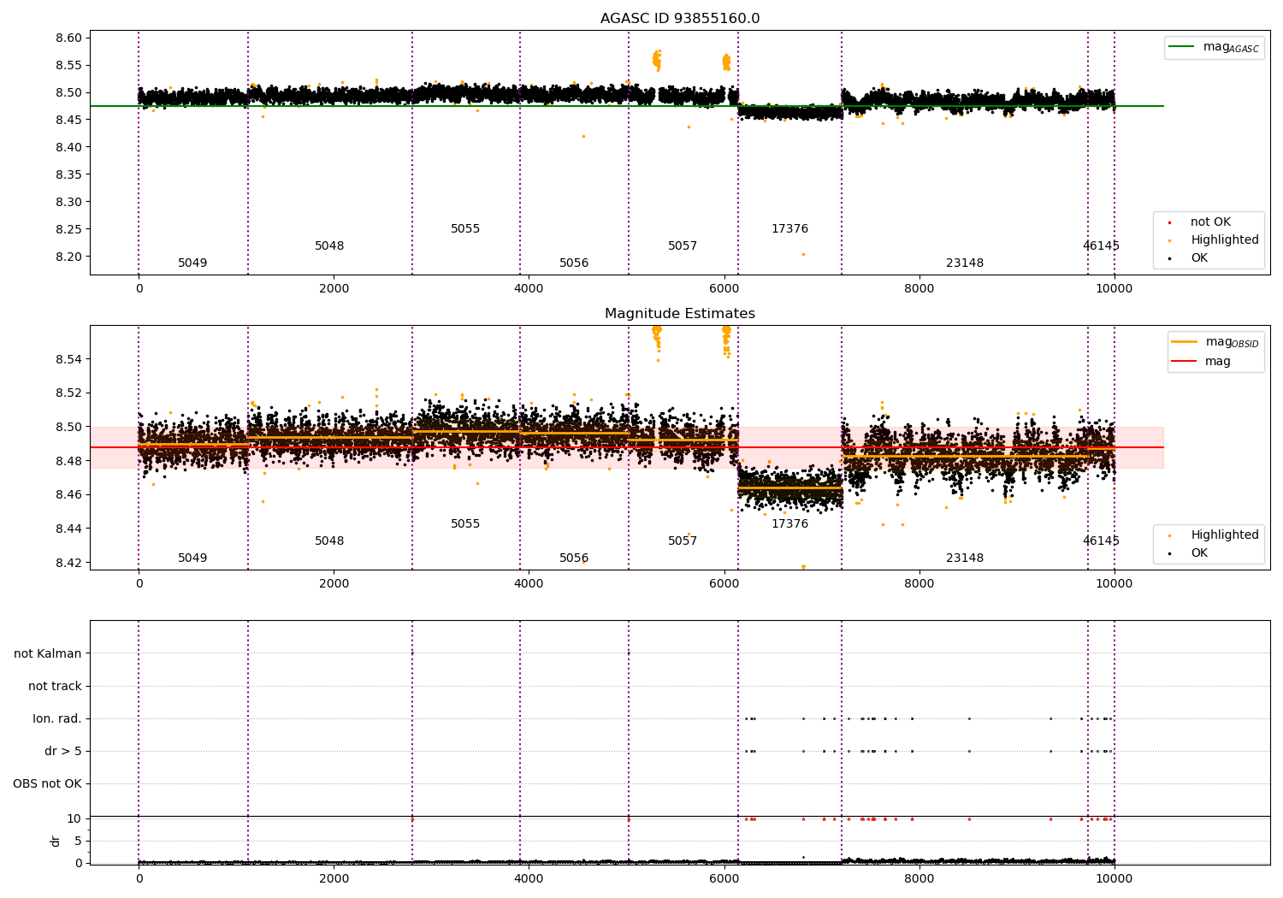The width and height of the screenshot is (1283, 898).
Task: Click the 10 tick on the dr axis
Action: coord(74,818)
